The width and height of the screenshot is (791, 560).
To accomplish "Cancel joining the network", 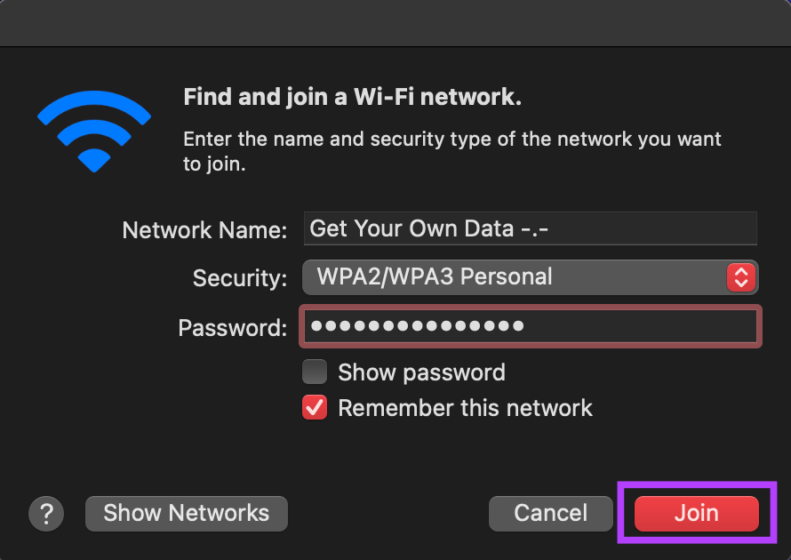I will pyautogui.click(x=550, y=513).
